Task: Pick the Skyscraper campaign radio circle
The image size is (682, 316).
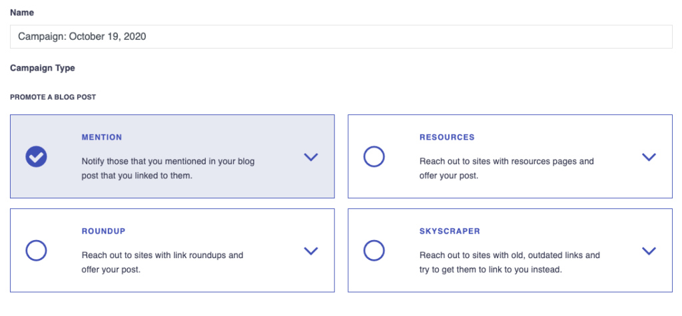Action: 374,251
